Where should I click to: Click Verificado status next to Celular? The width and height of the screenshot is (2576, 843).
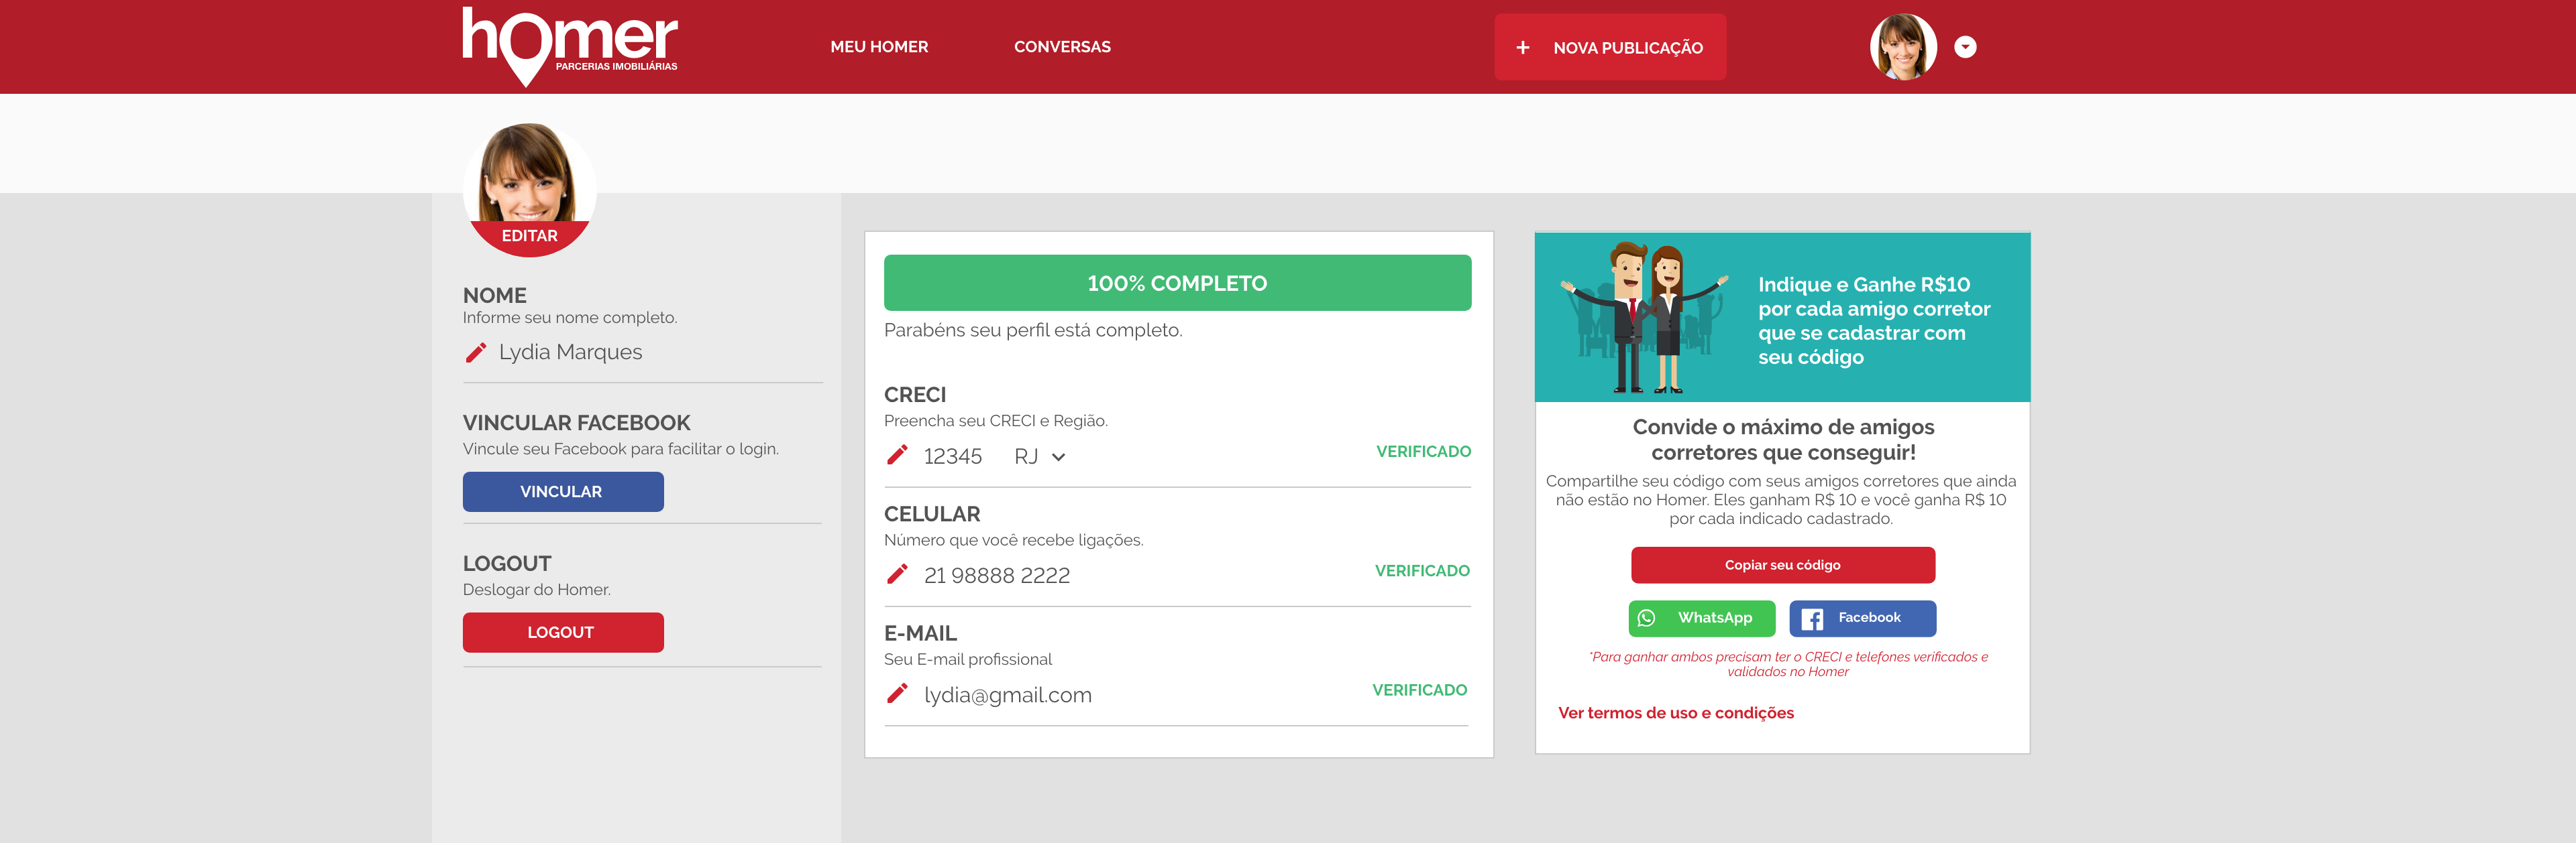coord(1422,570)
